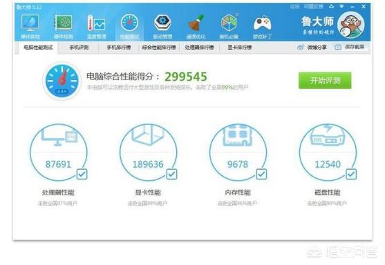Click the total score 299545
385x265 pixels.
coord(186,77)
